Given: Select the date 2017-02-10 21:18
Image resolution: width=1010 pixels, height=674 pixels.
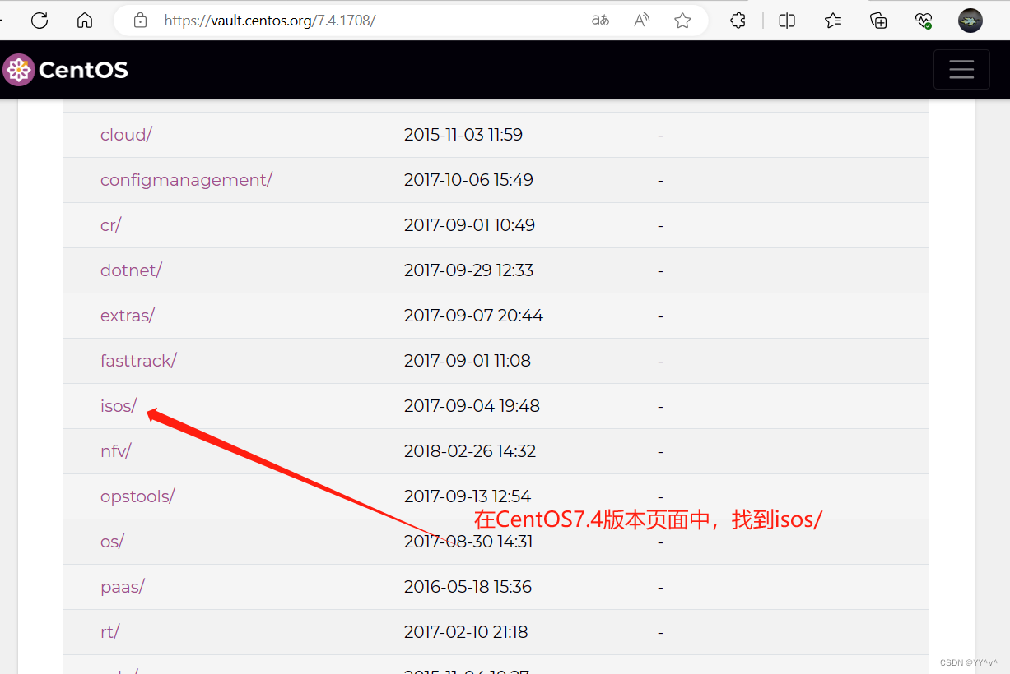Looking at the screenshot, I should [x=466, y=632].
